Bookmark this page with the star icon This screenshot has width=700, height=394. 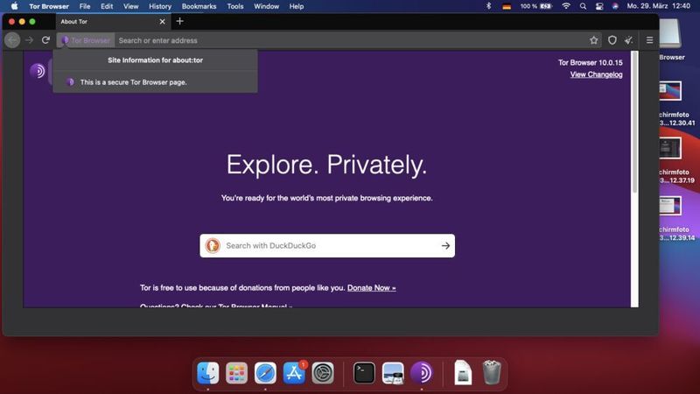point(593,40)
